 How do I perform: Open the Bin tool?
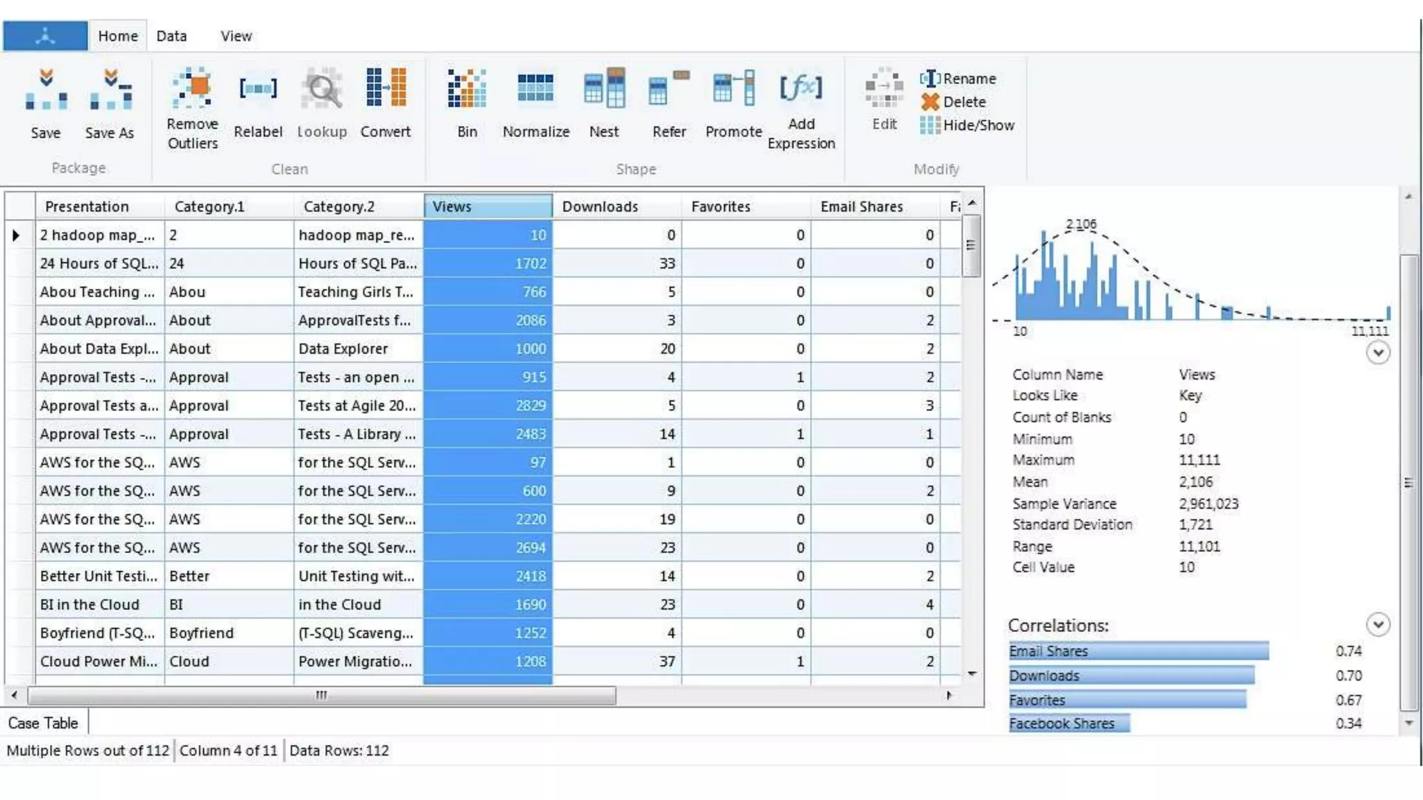(467, 89)
